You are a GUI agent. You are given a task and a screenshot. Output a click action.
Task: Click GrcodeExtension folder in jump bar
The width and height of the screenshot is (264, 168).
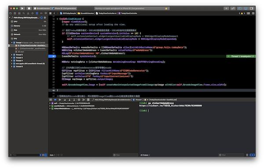(x=86, y=13)
